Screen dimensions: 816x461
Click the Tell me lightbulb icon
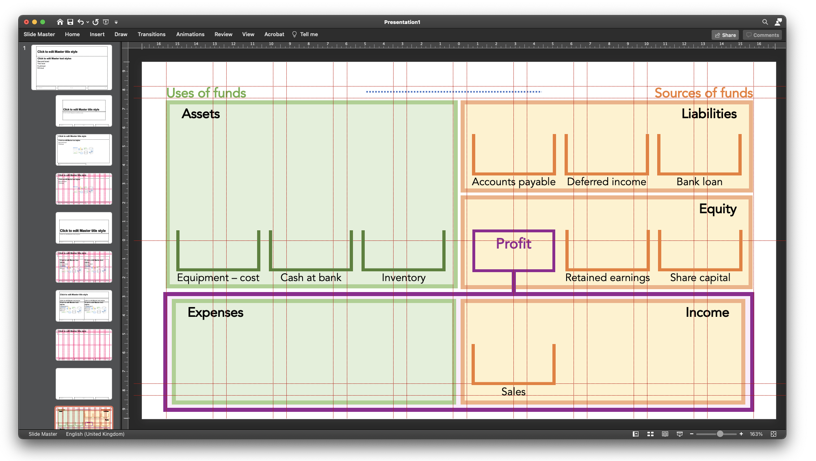tap(294, 35)
